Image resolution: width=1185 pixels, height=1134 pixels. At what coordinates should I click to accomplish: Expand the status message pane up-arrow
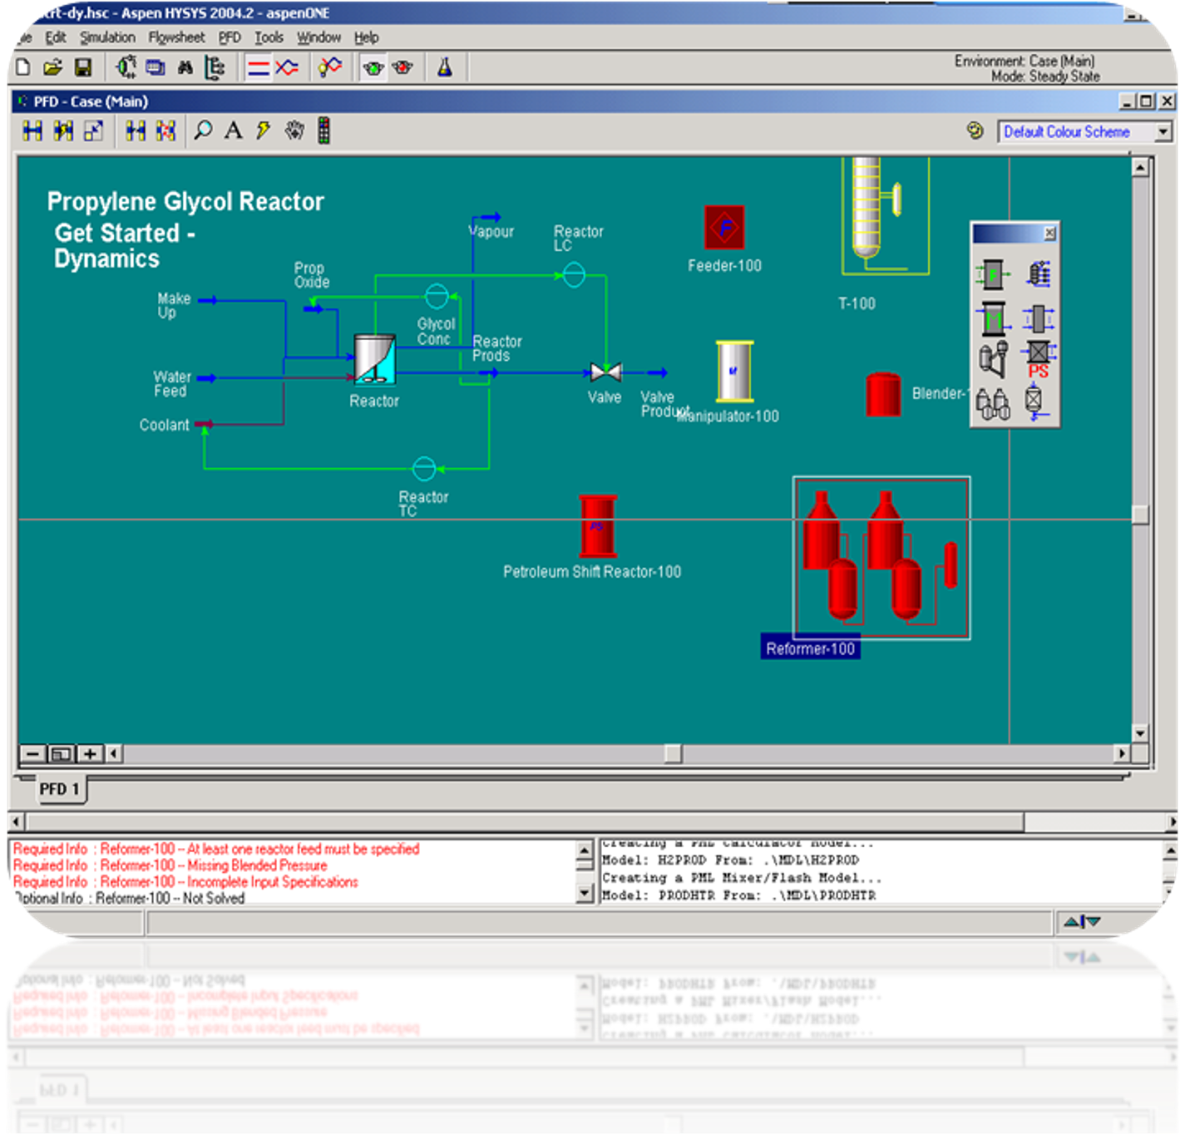(1072, 921)
